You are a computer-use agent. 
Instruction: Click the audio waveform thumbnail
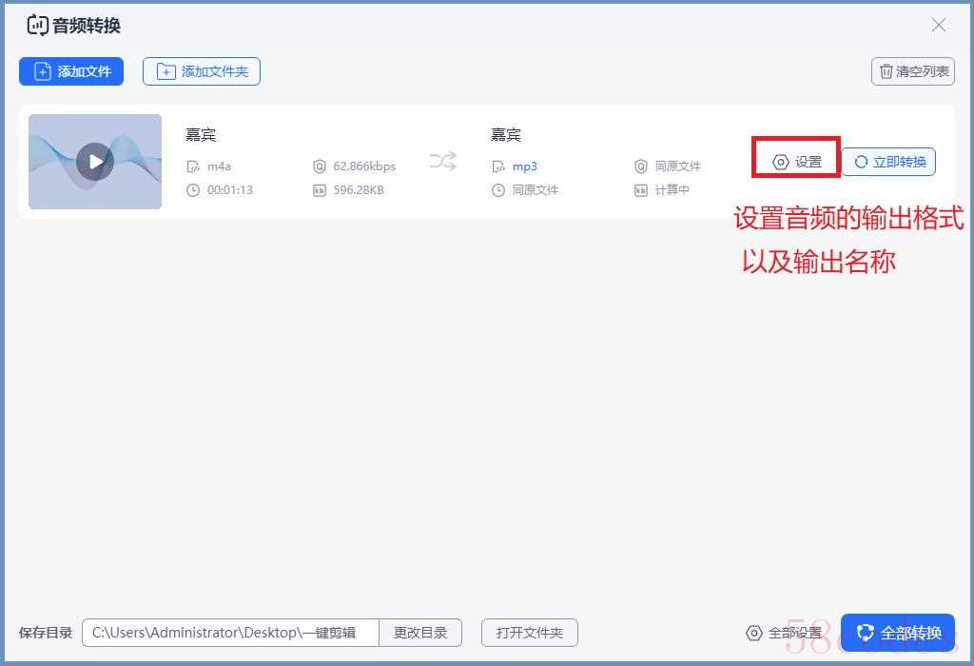pyautogui.click(x=95, y=162)
